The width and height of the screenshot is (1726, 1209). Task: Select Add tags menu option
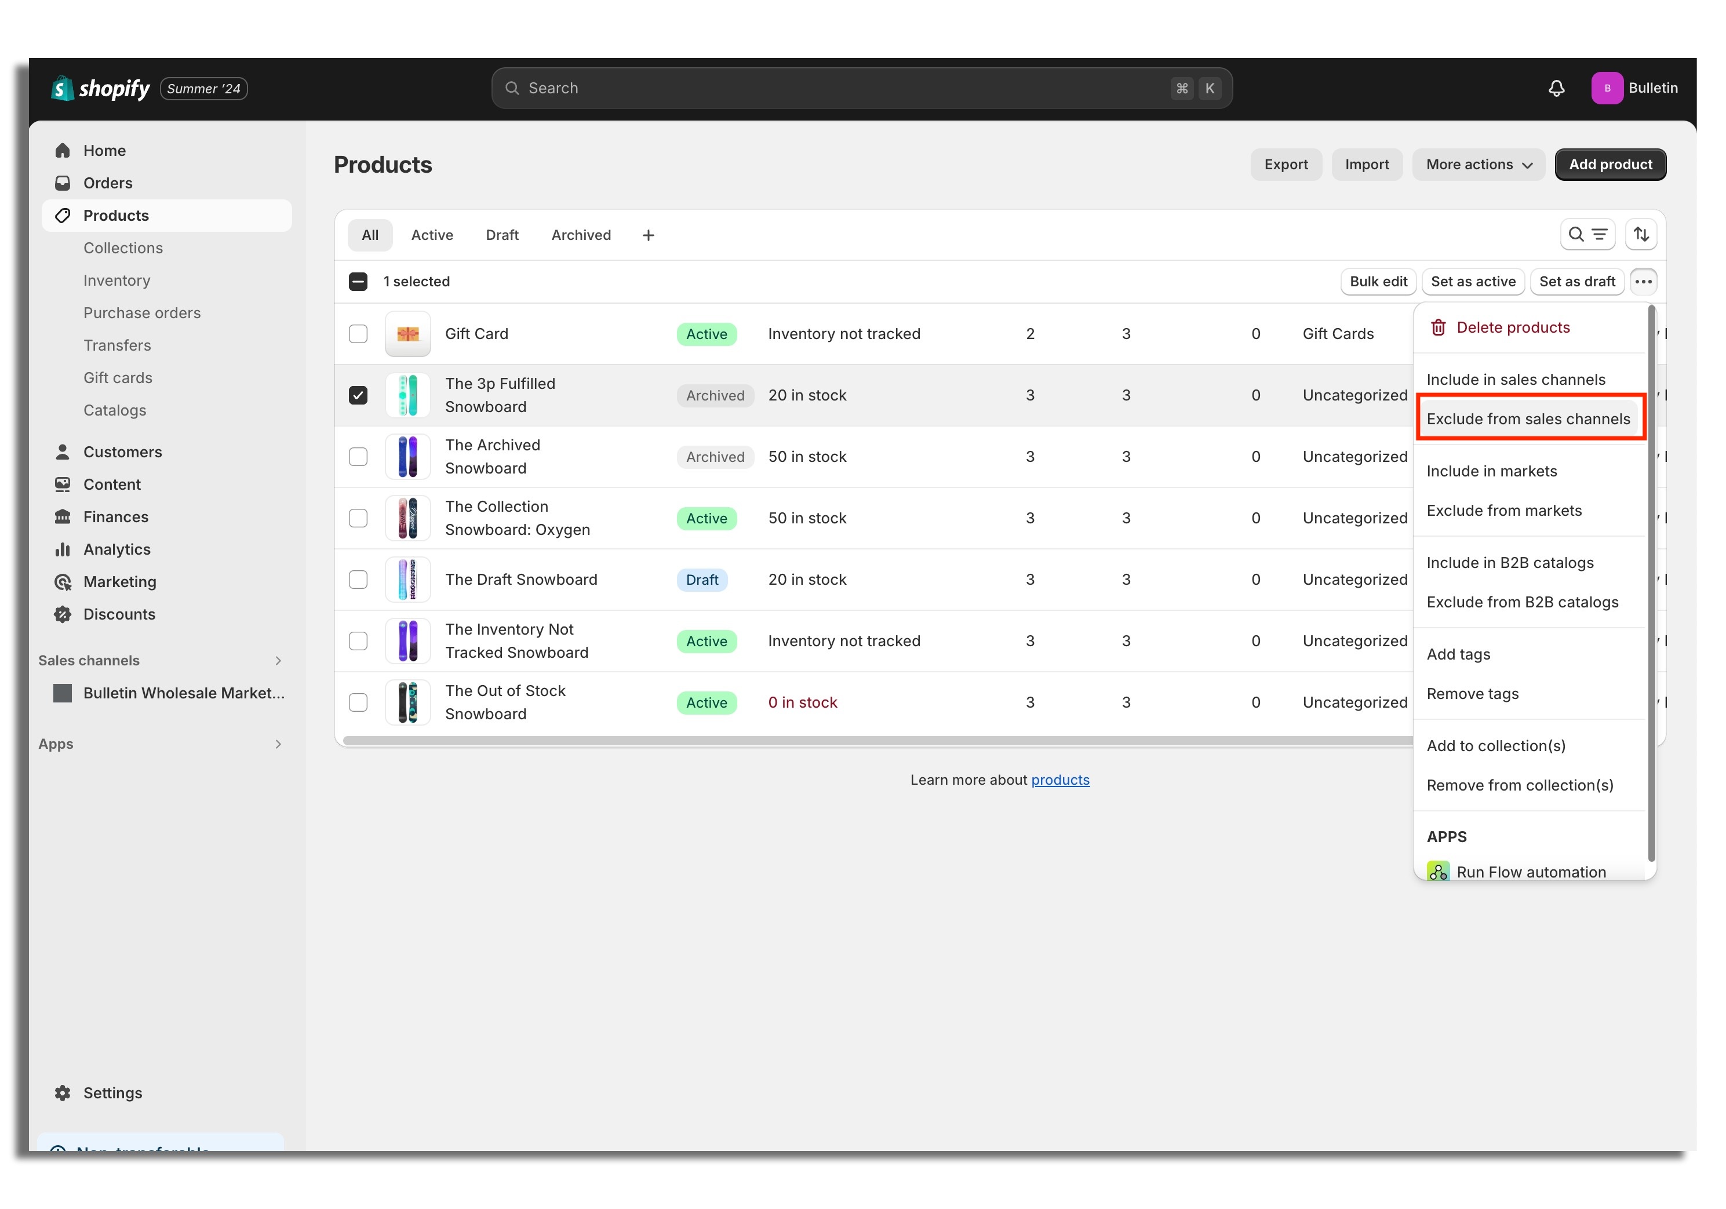click(1529, 654)
